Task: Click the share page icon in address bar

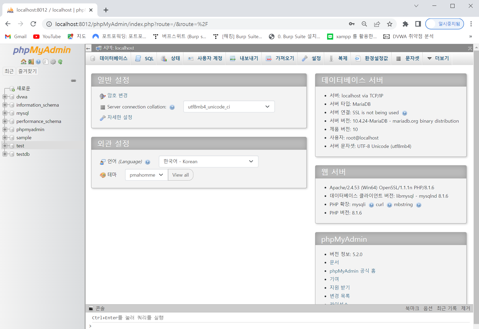Action: [377, 24]
